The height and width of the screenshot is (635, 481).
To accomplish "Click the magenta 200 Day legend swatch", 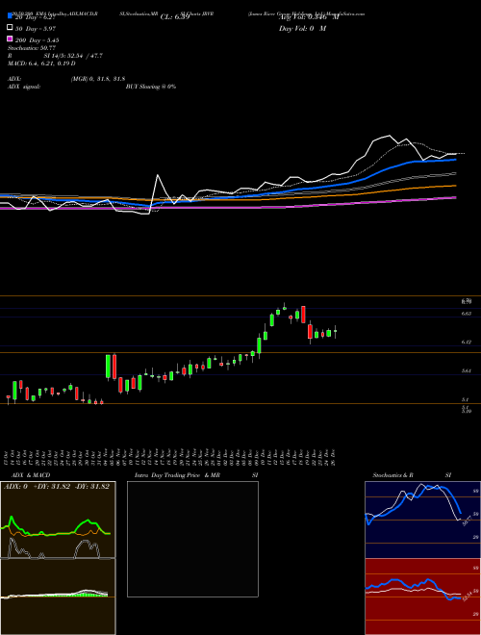I will click(11, 38).
